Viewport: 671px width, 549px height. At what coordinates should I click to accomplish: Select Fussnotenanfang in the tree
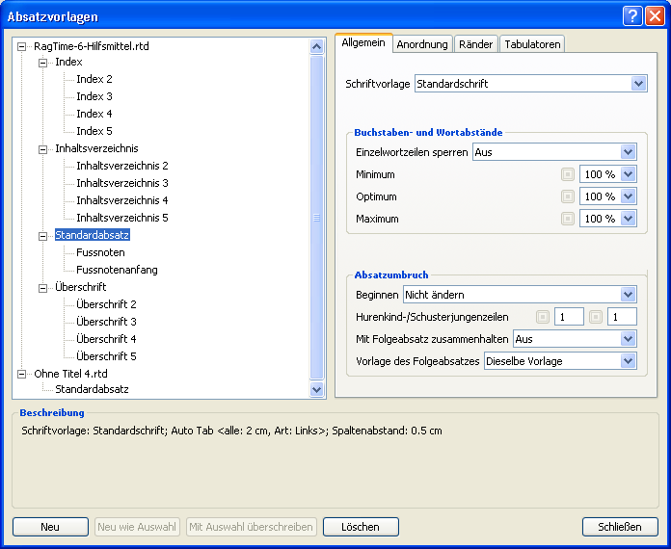coord(117,270)
